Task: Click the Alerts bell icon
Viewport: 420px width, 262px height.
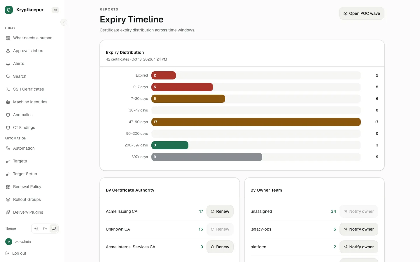Action: [8, 64]
